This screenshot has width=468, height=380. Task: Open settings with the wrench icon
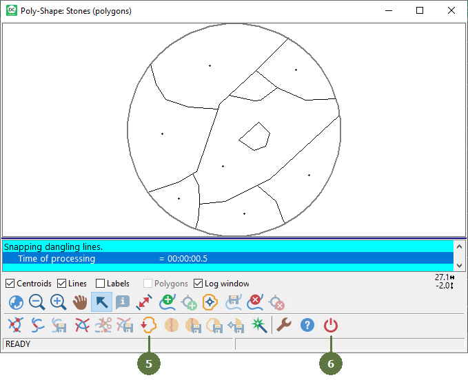(284, 325)
